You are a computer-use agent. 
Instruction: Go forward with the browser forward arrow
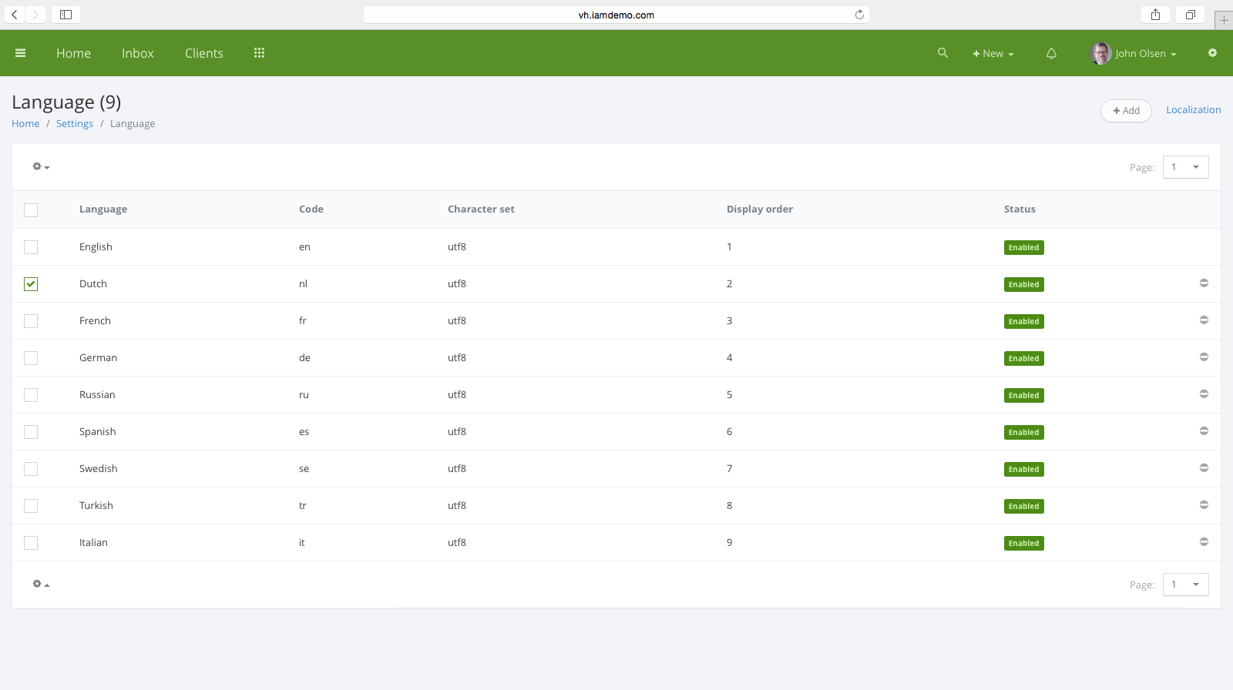[x=35, y=15]
